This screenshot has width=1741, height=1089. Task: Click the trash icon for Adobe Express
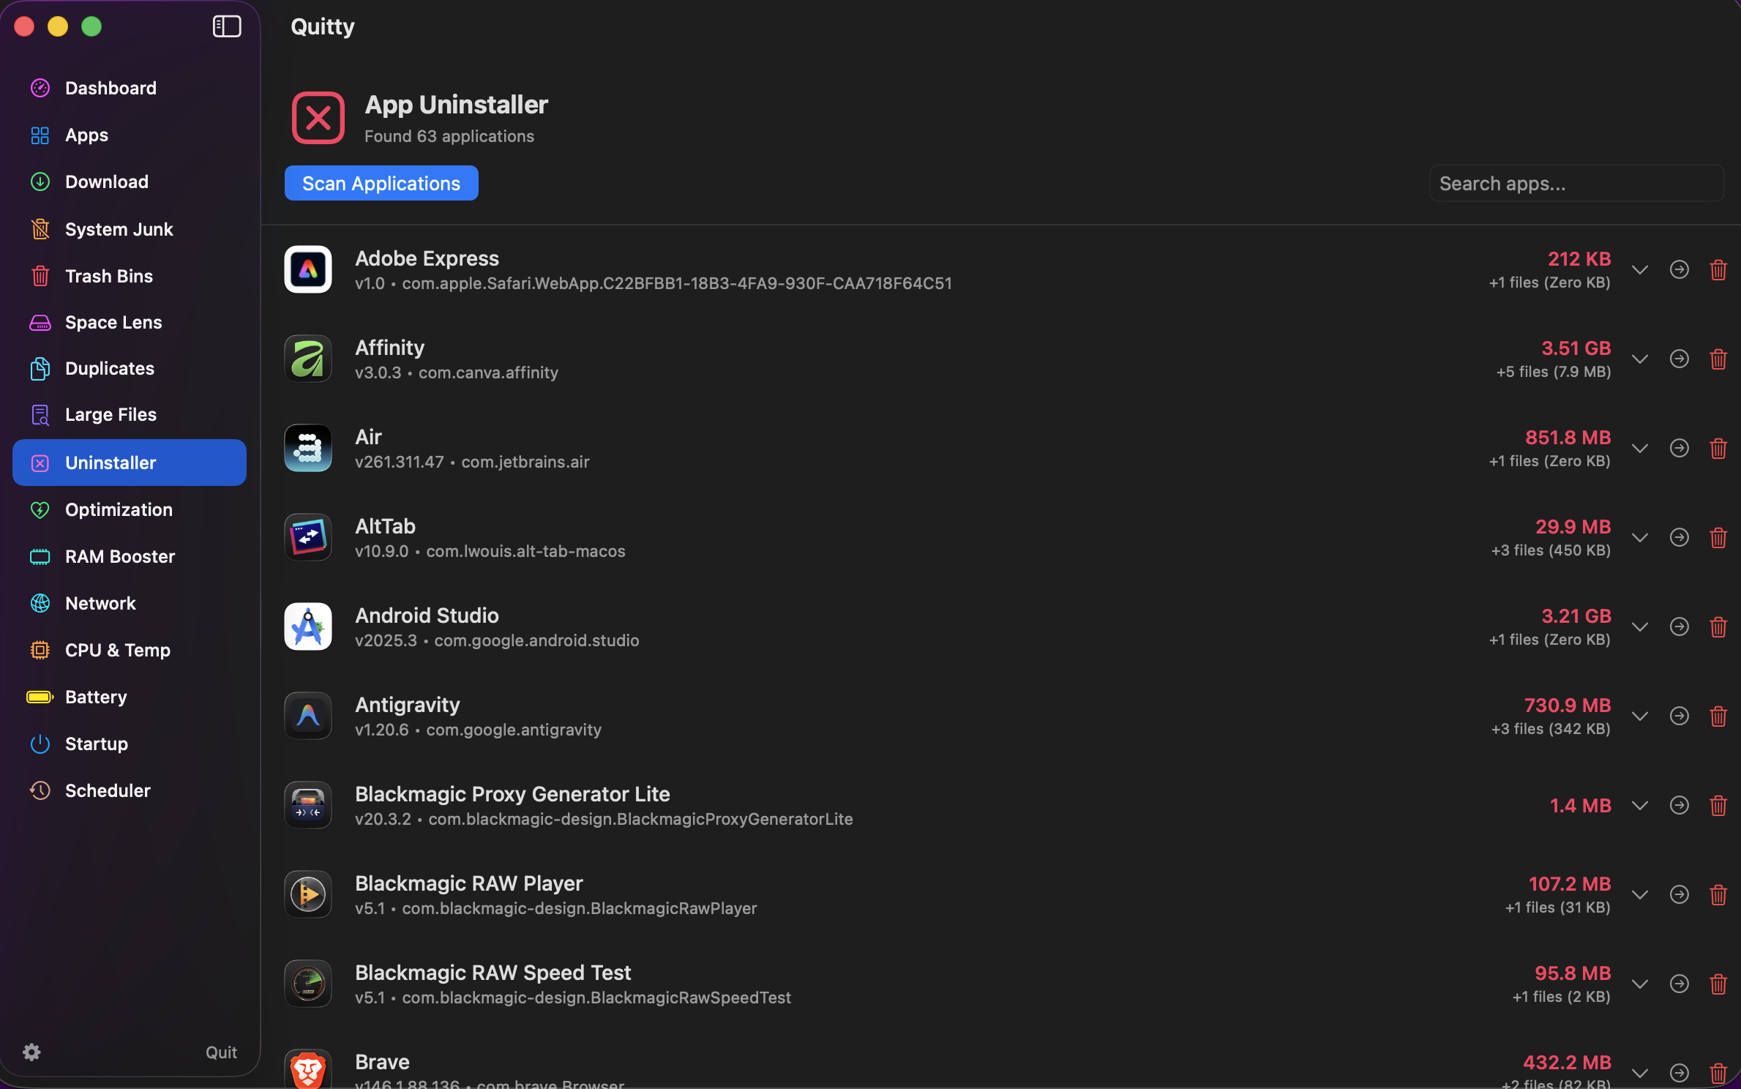[x=1718, y=270]
